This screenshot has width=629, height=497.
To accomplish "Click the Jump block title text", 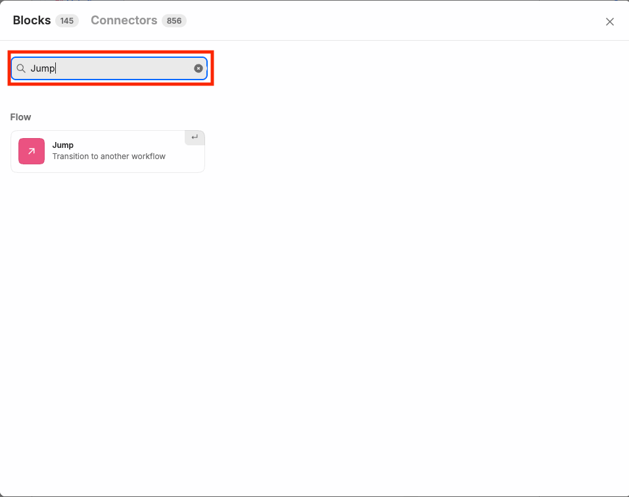I will pyautogui.click(x=62, y=145).
